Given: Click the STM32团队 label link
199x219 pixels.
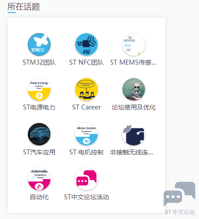Looking at the screenshot, I should (39, 62).
